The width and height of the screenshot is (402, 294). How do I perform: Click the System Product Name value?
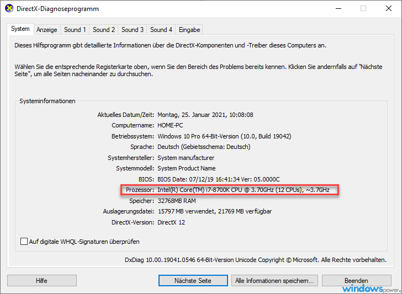(187, 168)
